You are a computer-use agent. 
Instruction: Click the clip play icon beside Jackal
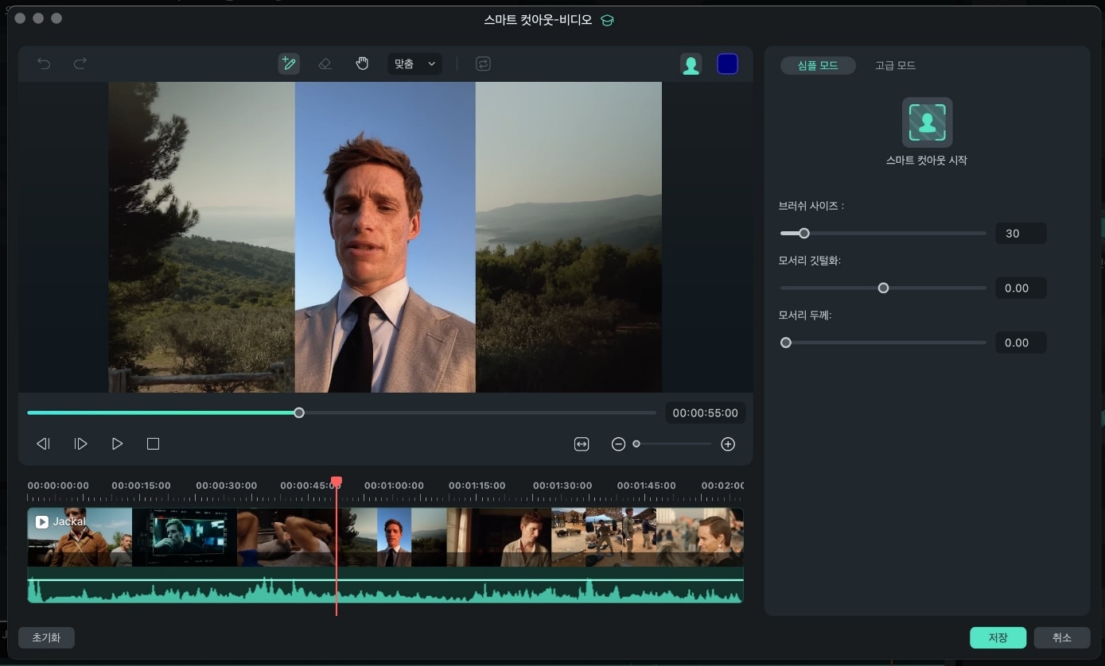click(x=42, y=522)
